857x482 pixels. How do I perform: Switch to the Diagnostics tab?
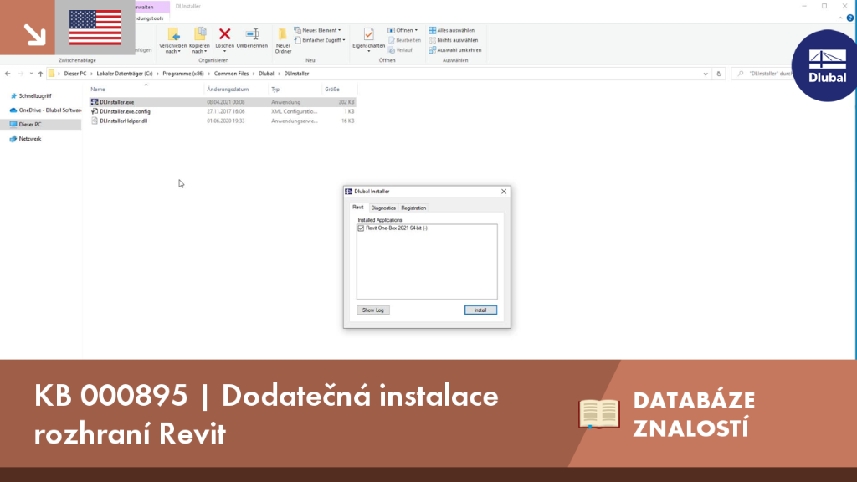pyautogui.click(x=383, y=208)
